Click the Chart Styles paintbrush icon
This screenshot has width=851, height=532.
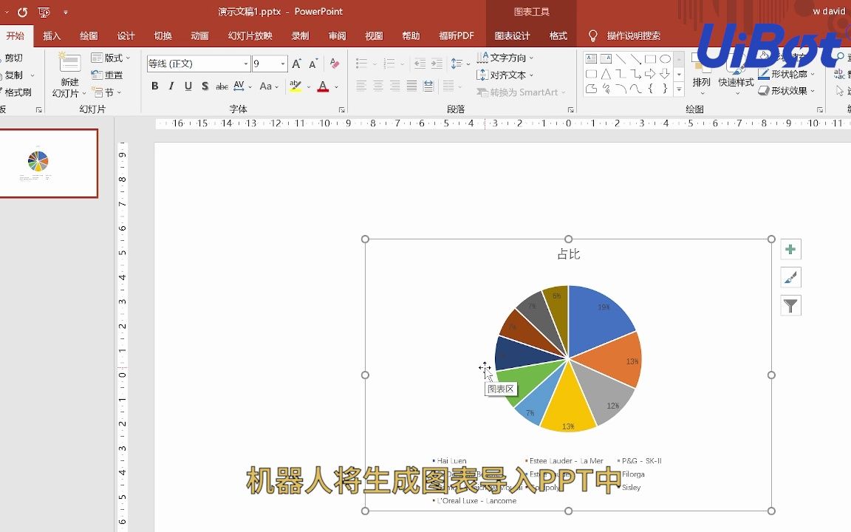click(x=790, y=277)
